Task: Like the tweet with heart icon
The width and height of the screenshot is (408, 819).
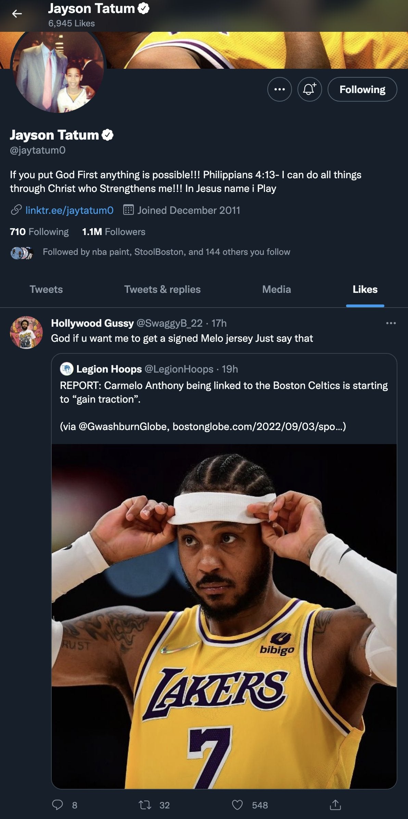Action: click(x=237, y=805)
